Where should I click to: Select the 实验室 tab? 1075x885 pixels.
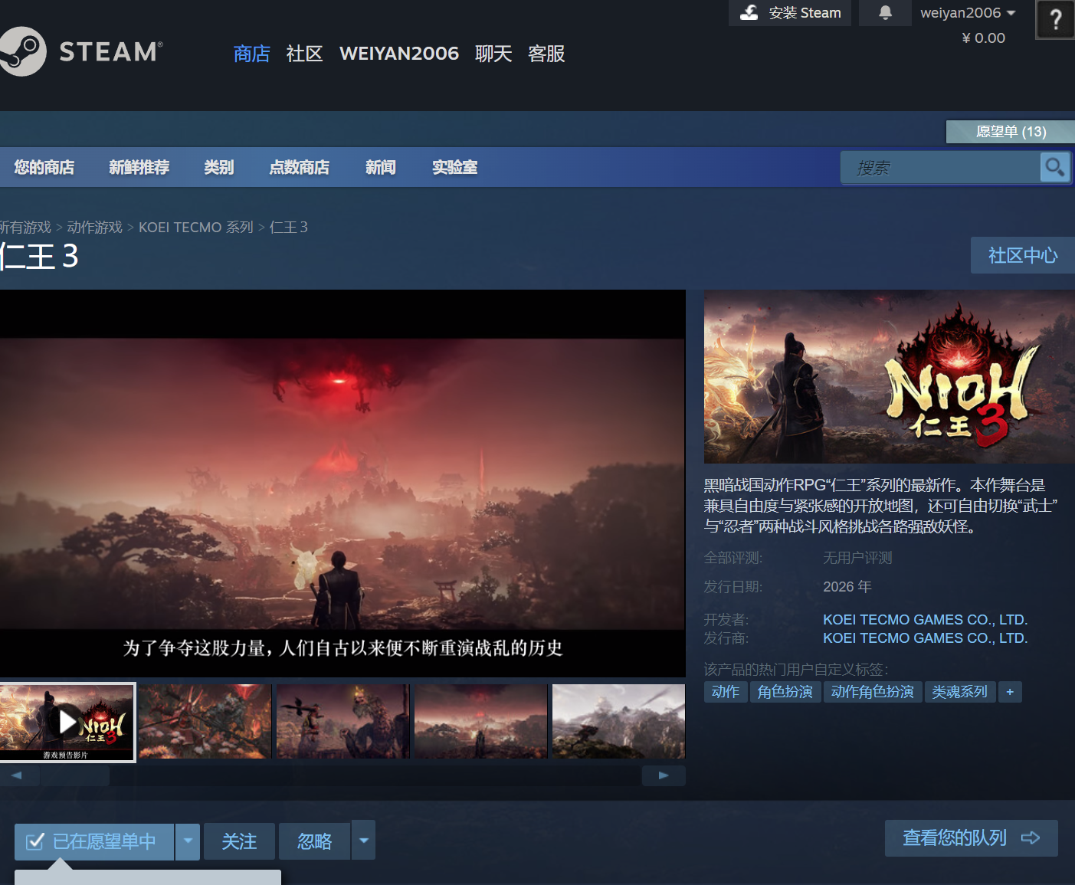(455, 167)
